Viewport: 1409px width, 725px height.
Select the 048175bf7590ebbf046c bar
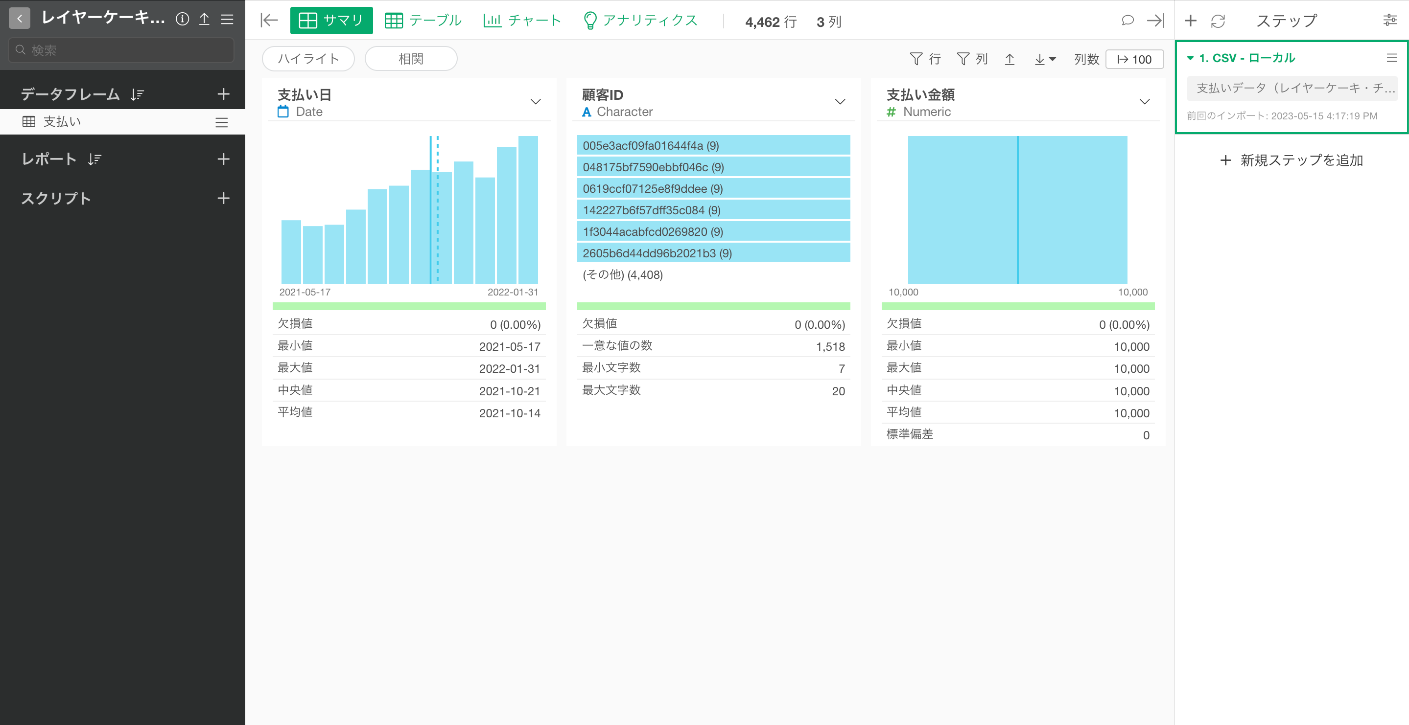click(x=713, y=167)
